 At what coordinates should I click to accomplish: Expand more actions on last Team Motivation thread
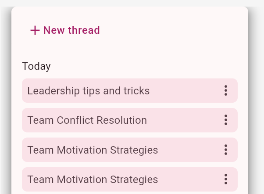click(x=226, y=180)
